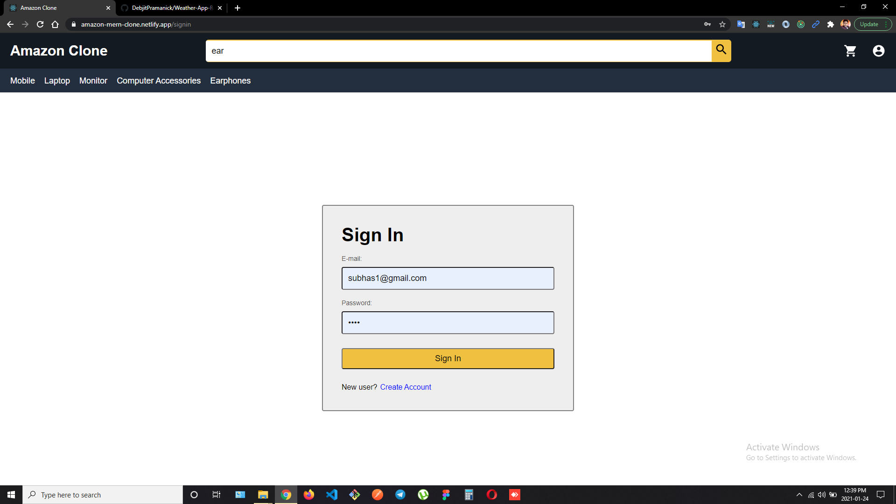Click the yellow search magnifier button

pyautogui.click(x=721, y=50)
